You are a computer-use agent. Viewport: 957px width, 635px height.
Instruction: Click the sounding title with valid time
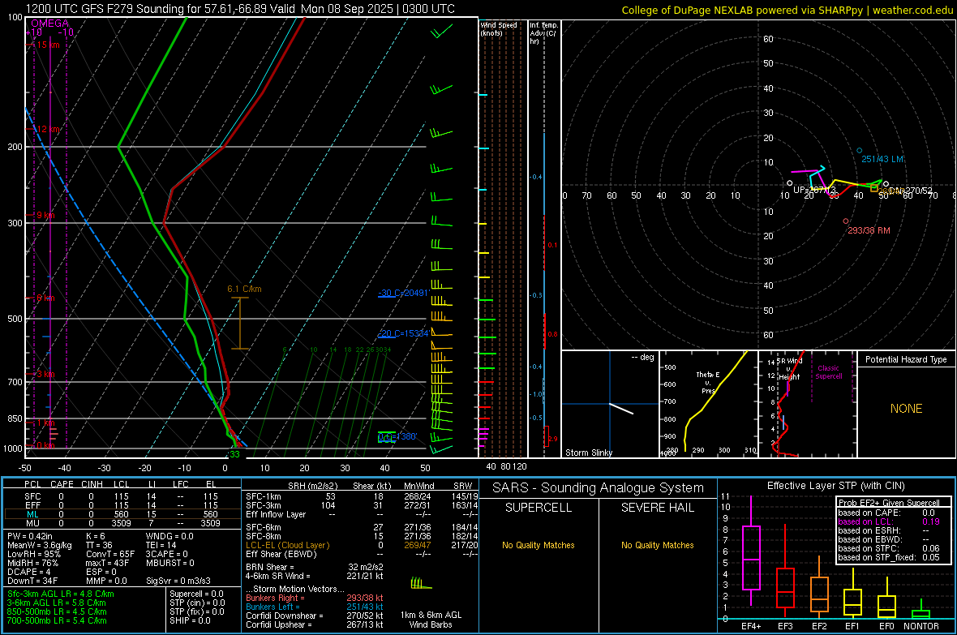(x=241, y=9)
